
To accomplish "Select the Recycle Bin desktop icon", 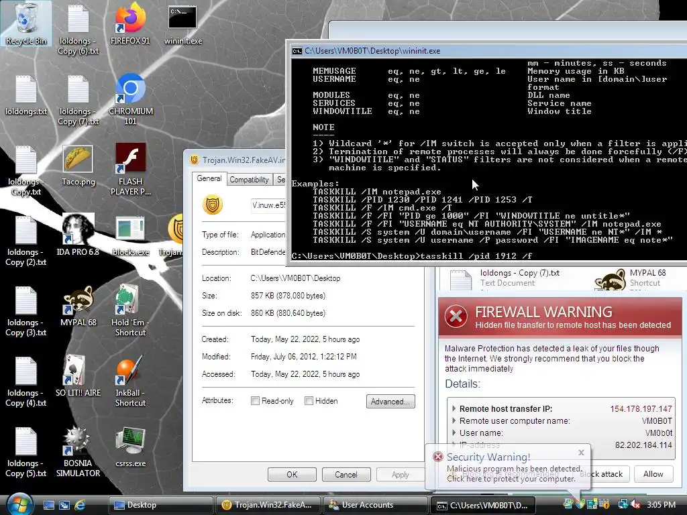I will (26, 24).
